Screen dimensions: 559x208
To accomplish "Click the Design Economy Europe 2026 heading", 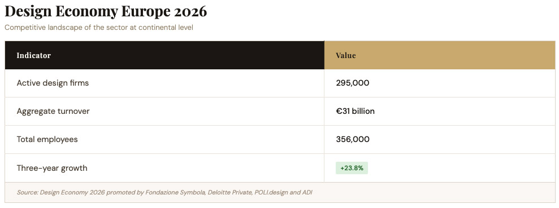I will 106,12.
